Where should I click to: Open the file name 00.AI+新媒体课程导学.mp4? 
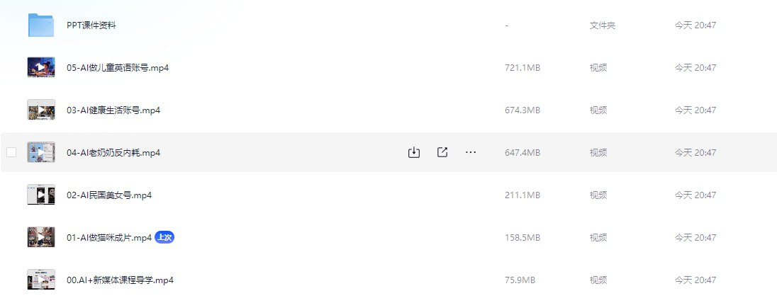coord(120,281)
